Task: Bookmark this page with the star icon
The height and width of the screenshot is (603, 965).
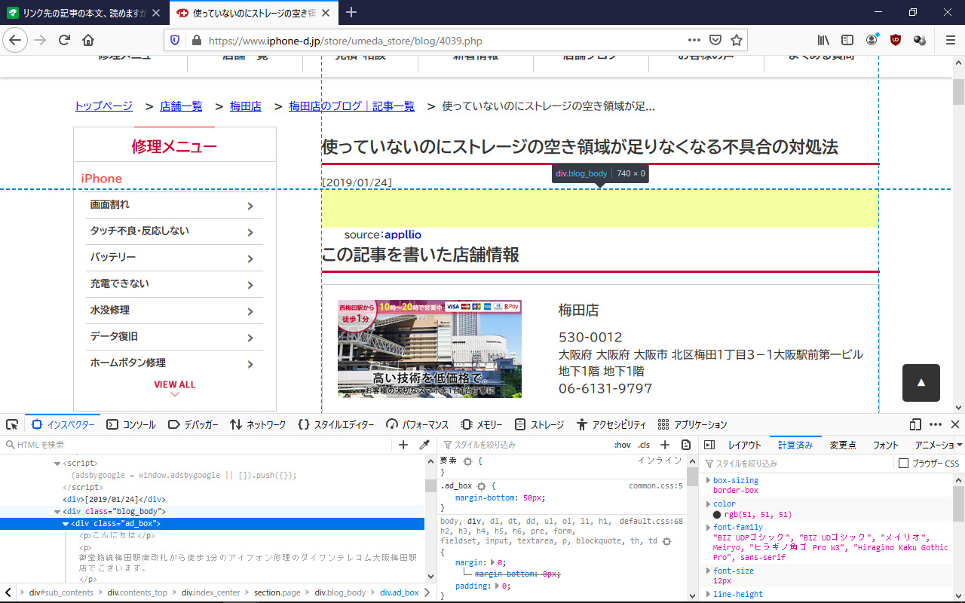Action: point(737,40)
